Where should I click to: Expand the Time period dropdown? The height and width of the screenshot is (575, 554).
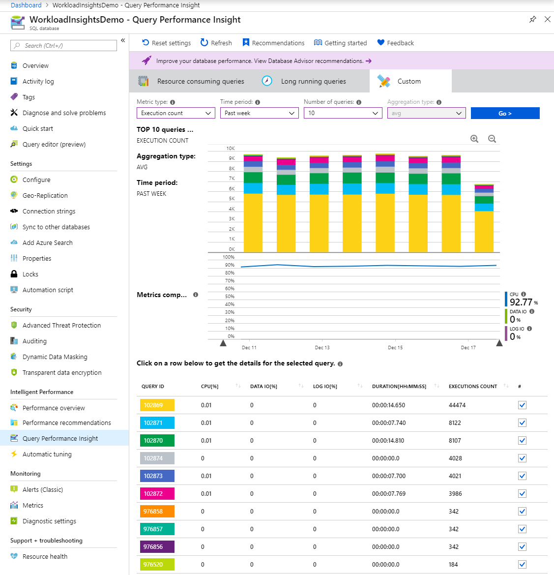259,113
